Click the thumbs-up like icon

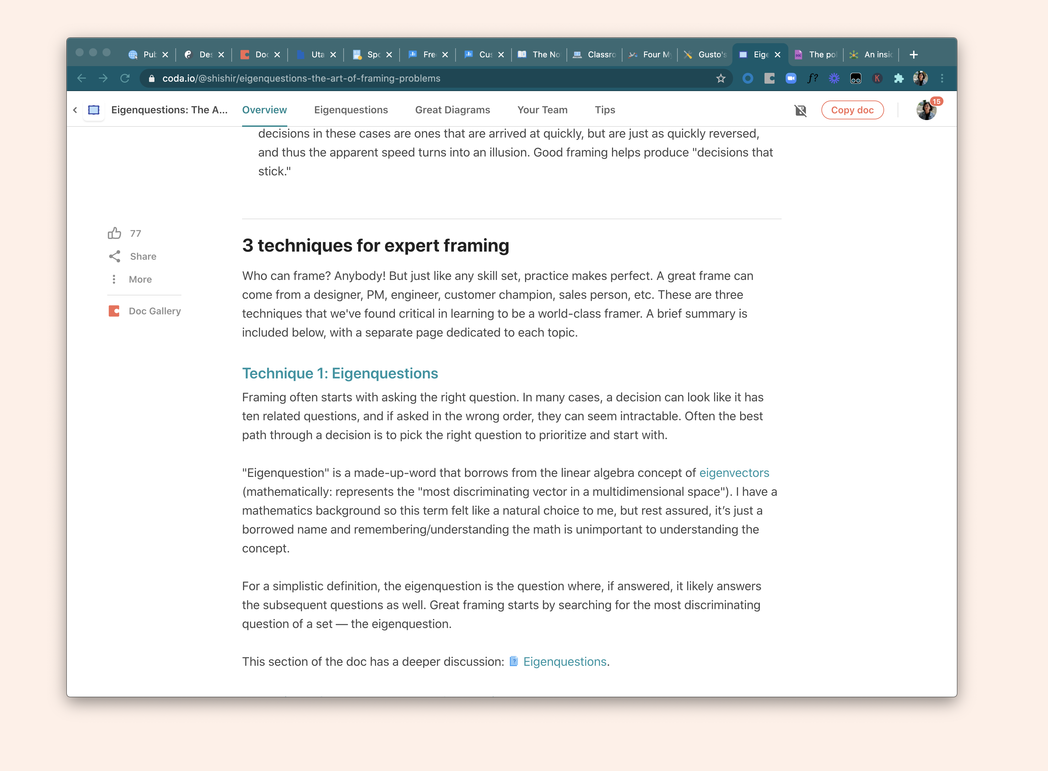pos(114,233)
